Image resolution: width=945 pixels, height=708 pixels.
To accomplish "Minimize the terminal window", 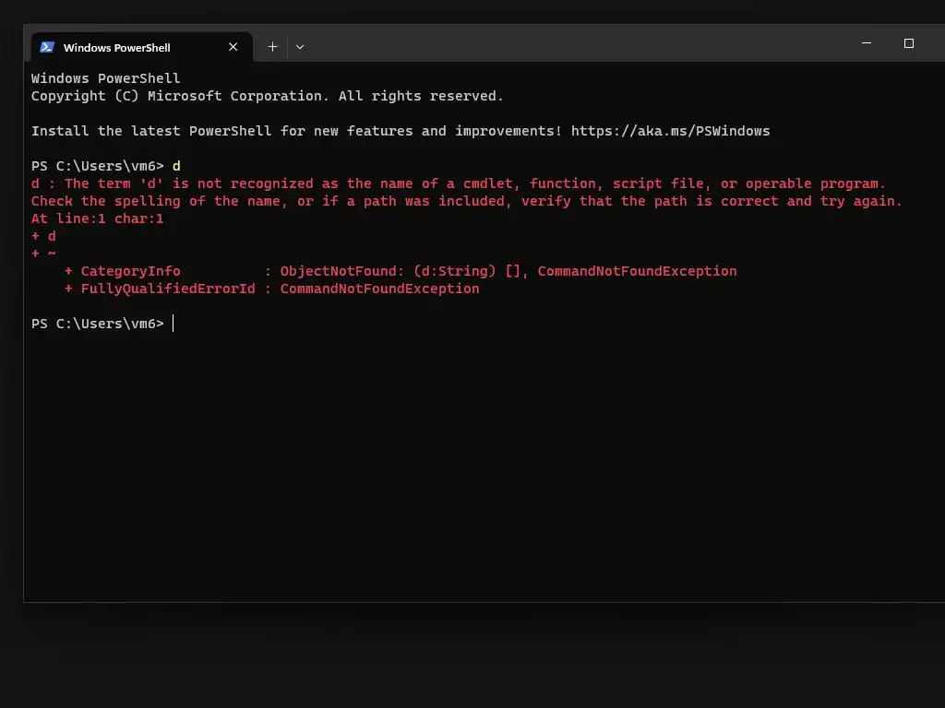I will click(867, 43).
